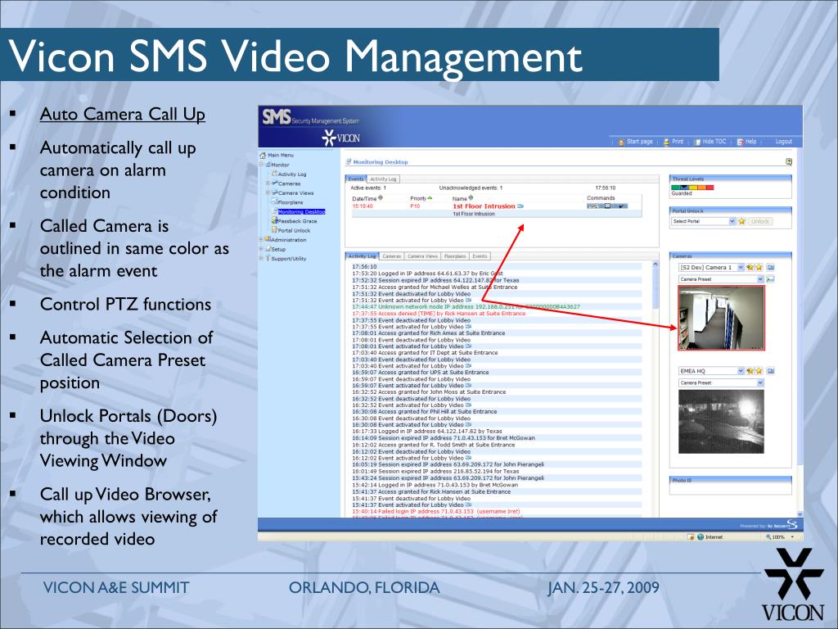Select the lower Activity Log tab
The image size is (838, 629).
point(363,256)
